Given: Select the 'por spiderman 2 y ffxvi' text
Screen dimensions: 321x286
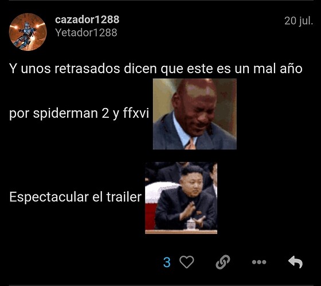Looking at the screenshot, I should [79, 113].
